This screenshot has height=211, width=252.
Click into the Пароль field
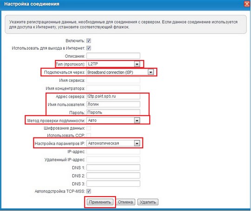pyautogui.click(x=113, y=112)
